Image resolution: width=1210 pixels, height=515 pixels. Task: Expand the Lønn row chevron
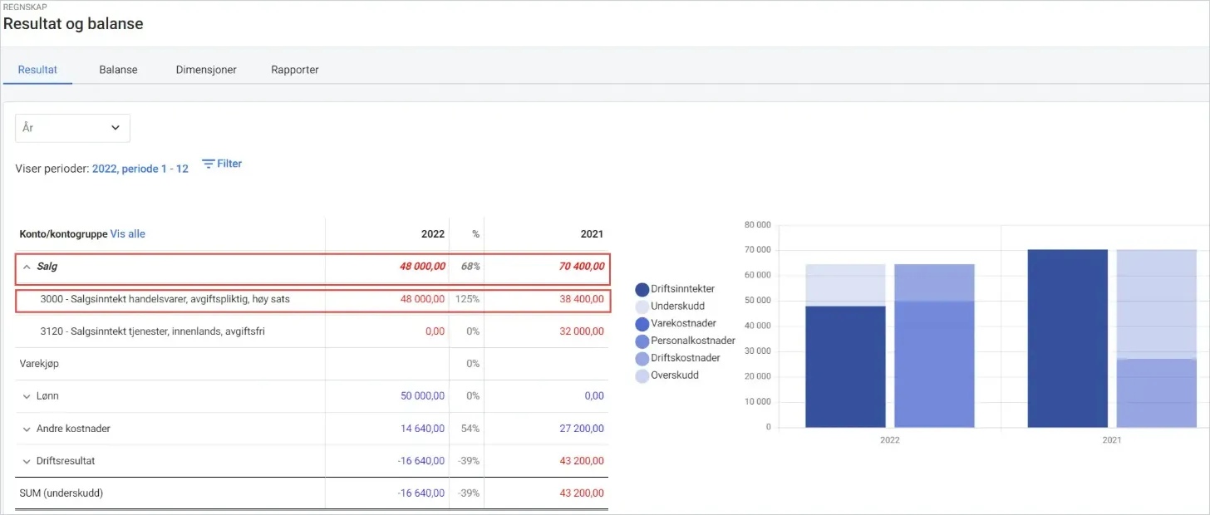tap(26, 396)
